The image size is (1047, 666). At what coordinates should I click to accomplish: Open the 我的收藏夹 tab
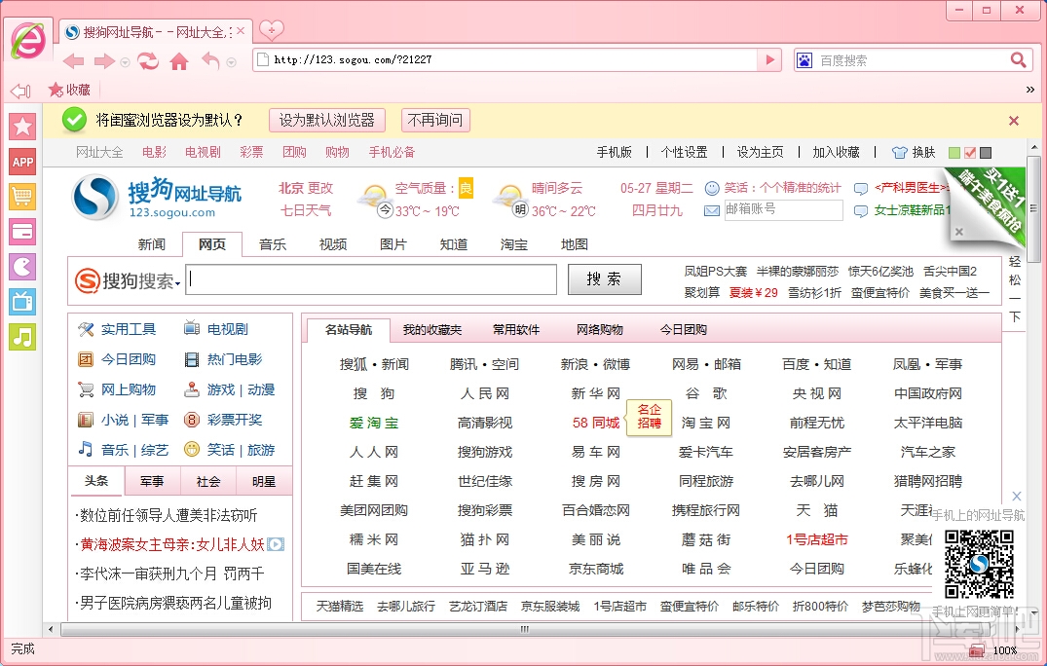tap(432, 330)
